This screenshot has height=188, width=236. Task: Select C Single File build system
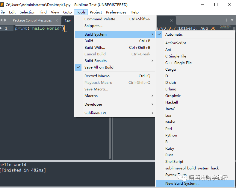195,56
